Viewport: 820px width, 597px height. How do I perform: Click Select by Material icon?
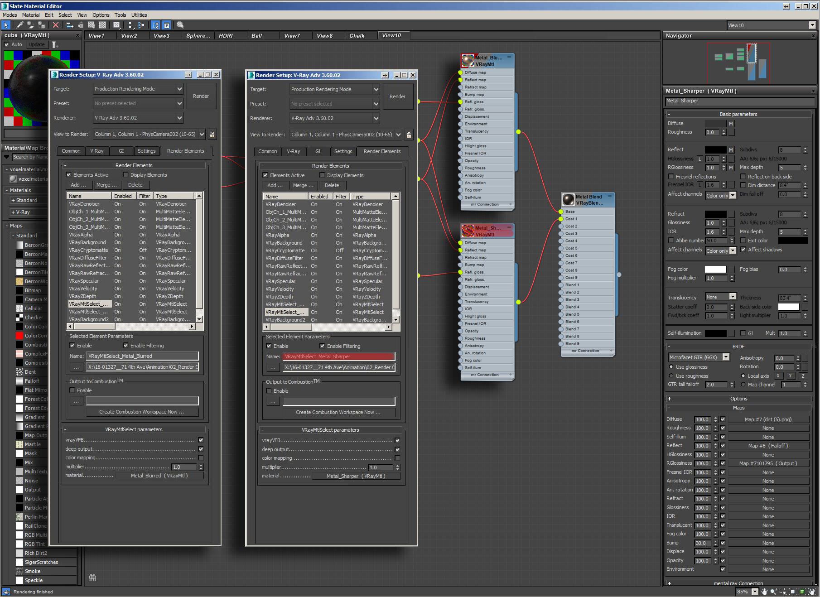click(180, 25)
